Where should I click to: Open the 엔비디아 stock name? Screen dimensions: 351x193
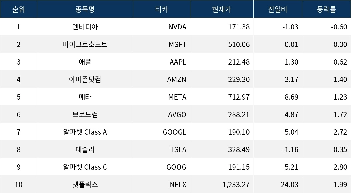(85, 27)
